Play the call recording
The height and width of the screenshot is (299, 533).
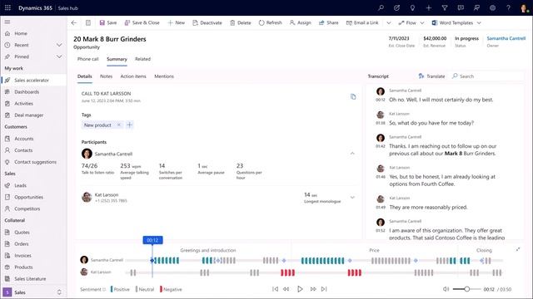click(300, 289)
